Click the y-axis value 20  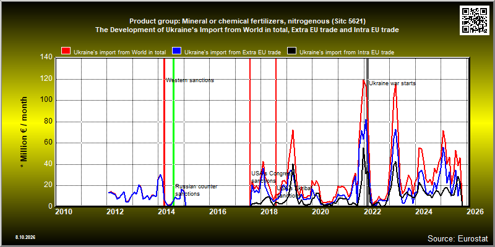[x=48, y=186]
